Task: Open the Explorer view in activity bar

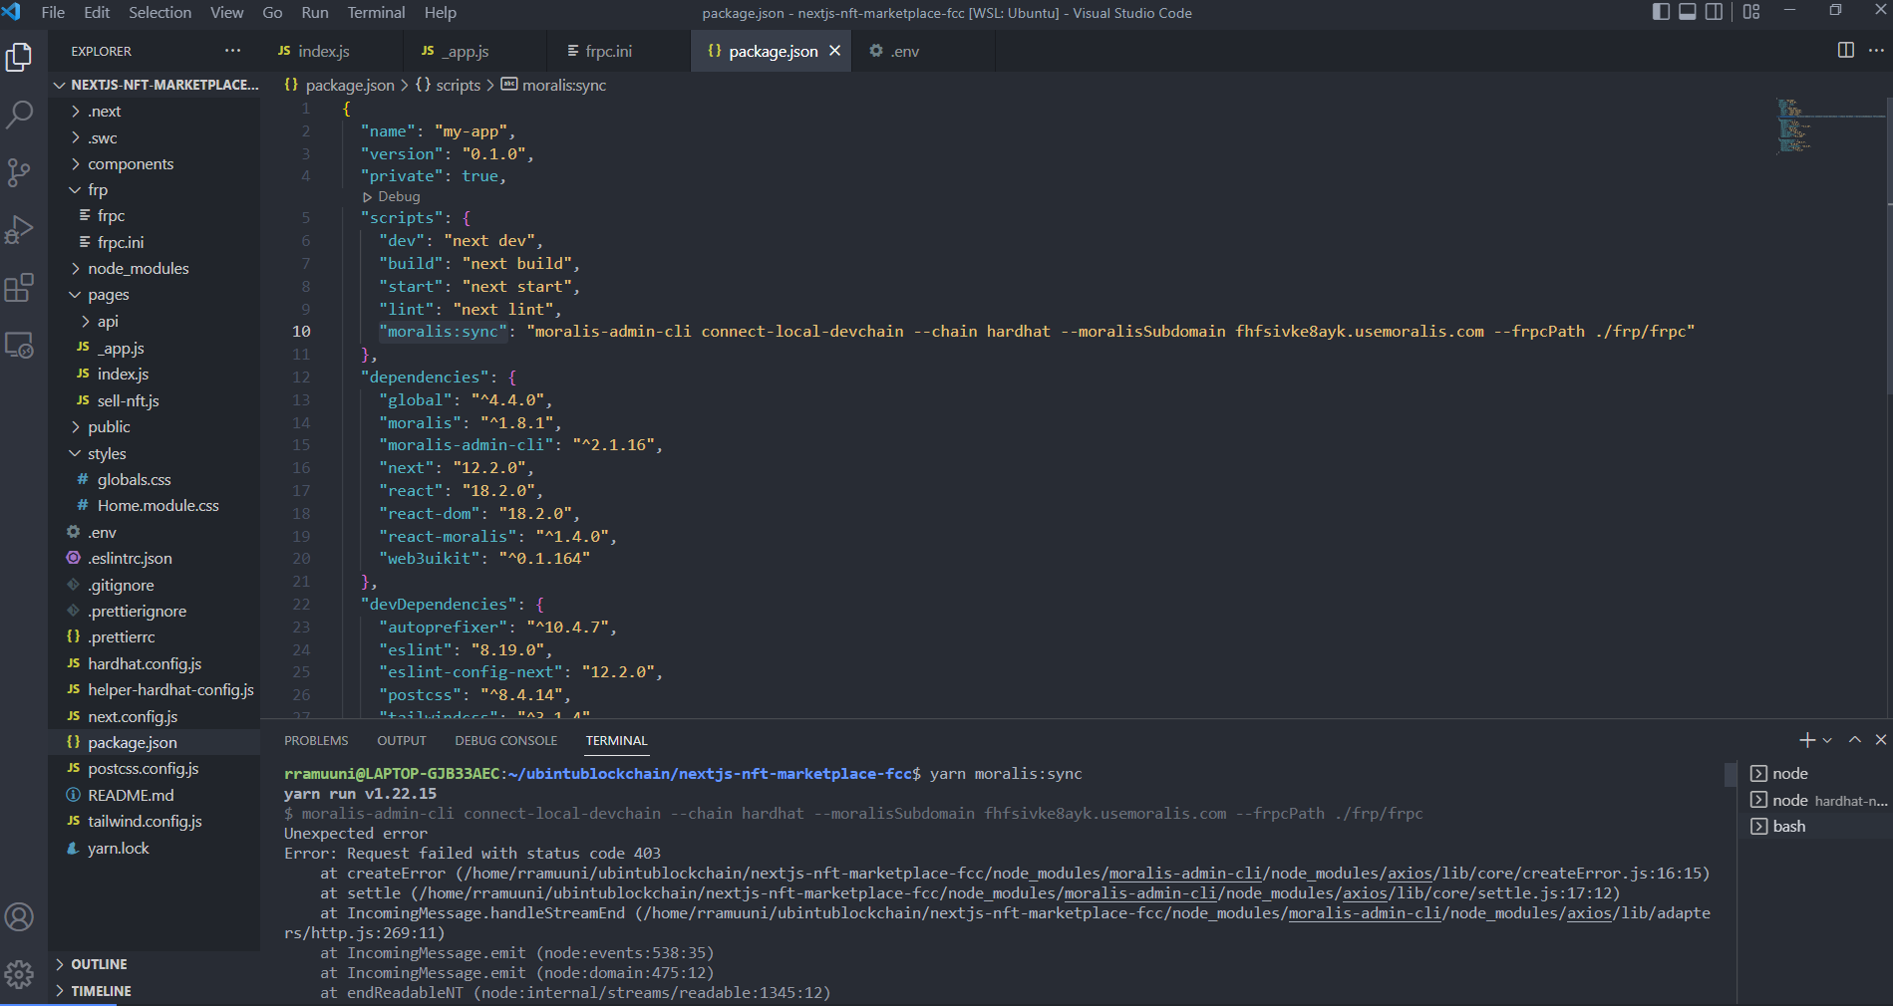Action: [19, 57]
